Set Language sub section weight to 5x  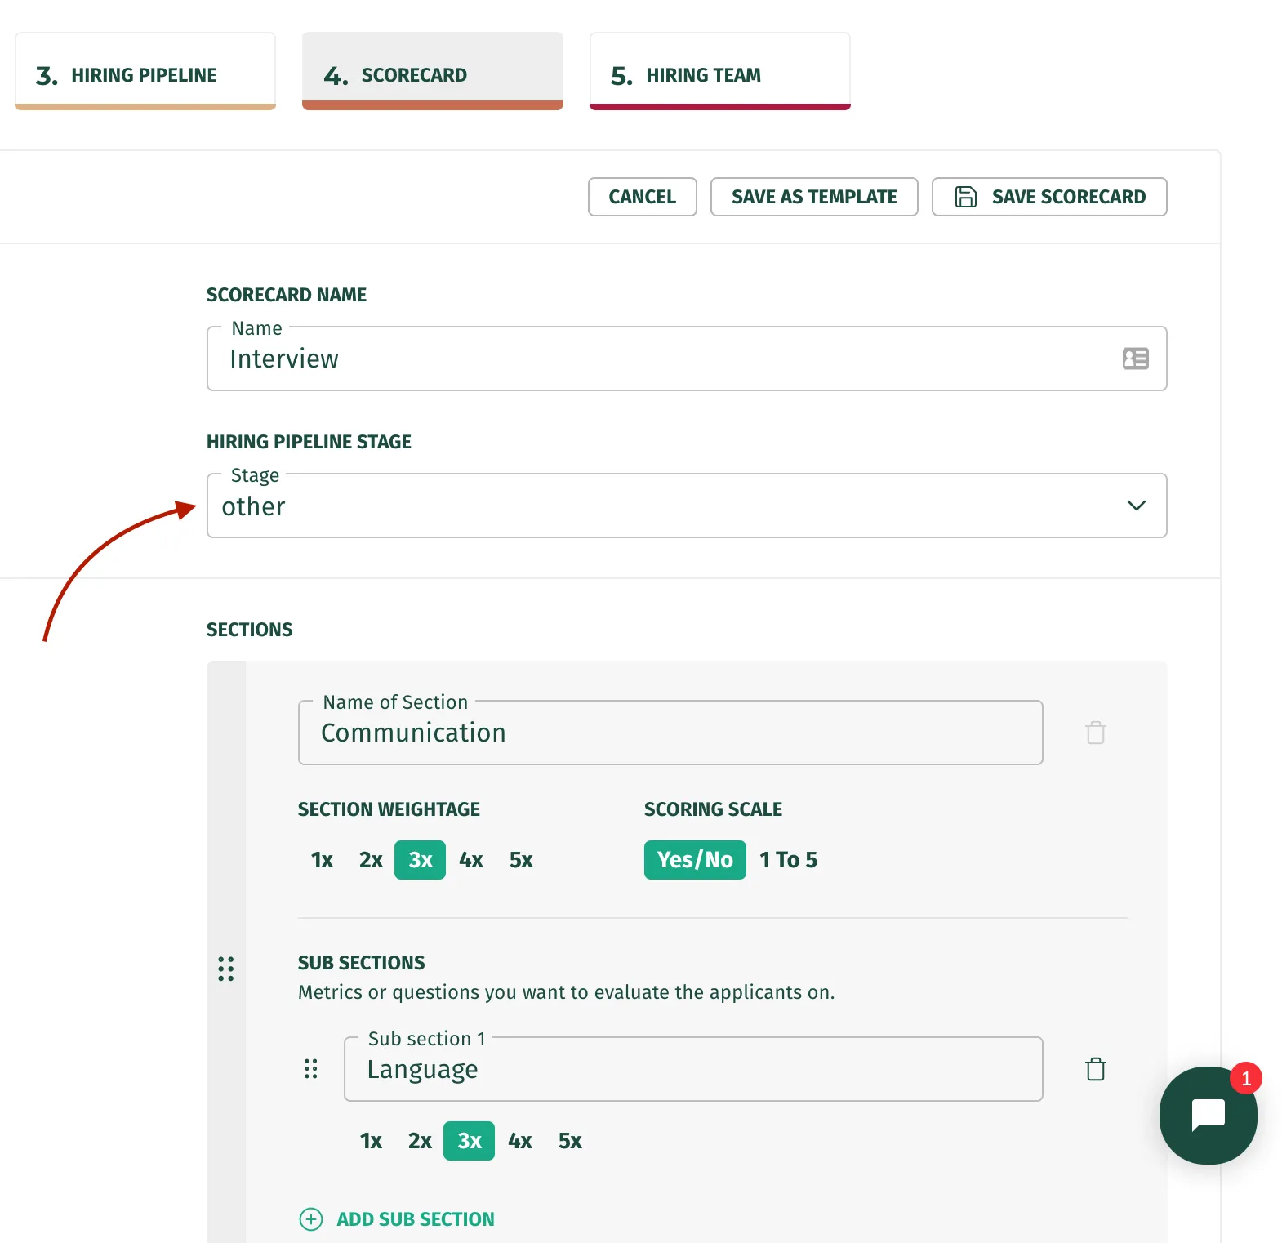pos(570,1141)
